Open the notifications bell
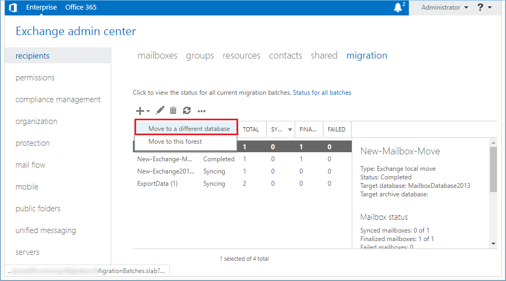 click(x=398, y=7)
